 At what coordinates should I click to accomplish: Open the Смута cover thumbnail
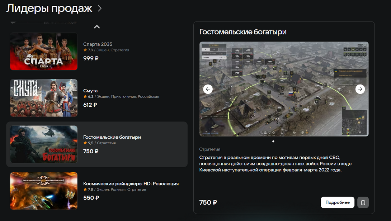point(44,98)
